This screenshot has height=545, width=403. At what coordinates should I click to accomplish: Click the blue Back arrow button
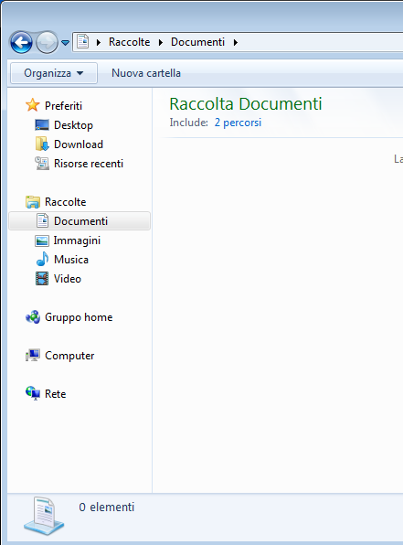tap(21, 42)
